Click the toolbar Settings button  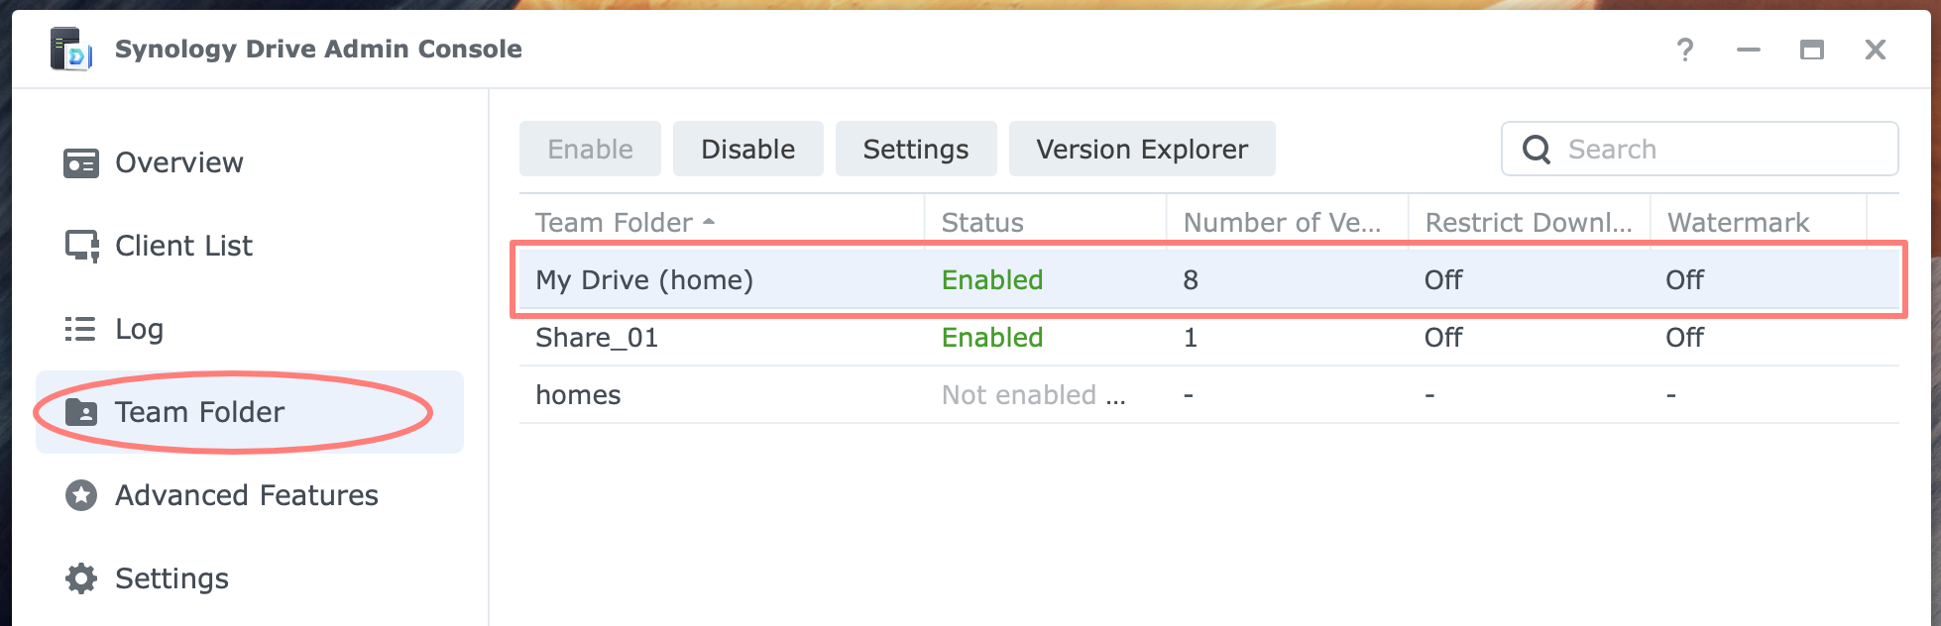[x=916, y=150]
